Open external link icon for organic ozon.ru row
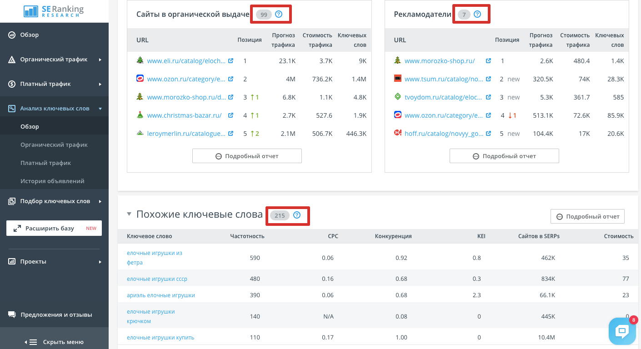 pos(230,79)
